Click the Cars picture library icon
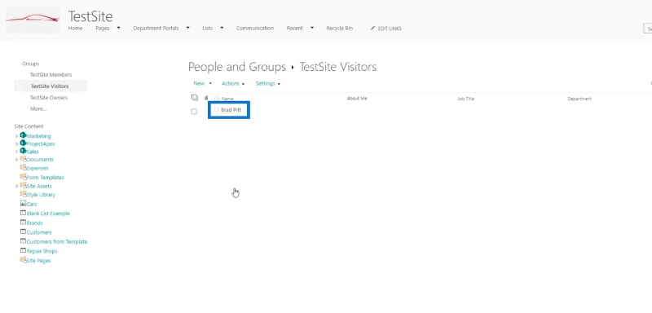The image size is (652, 313). [24, 204]
